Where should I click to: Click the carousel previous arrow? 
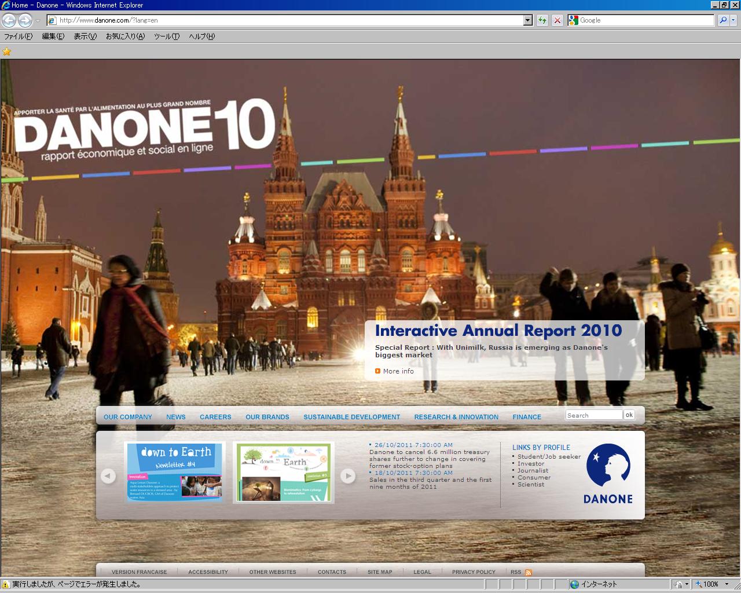point(108,476)
